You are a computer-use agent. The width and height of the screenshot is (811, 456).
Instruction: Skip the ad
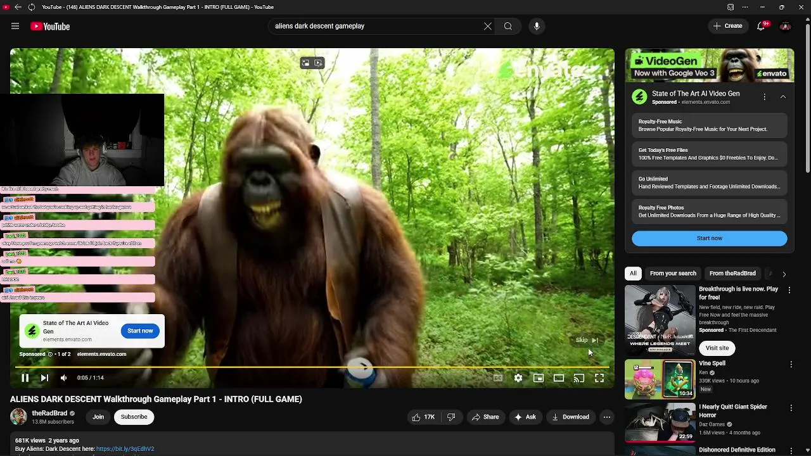[587, 340]
